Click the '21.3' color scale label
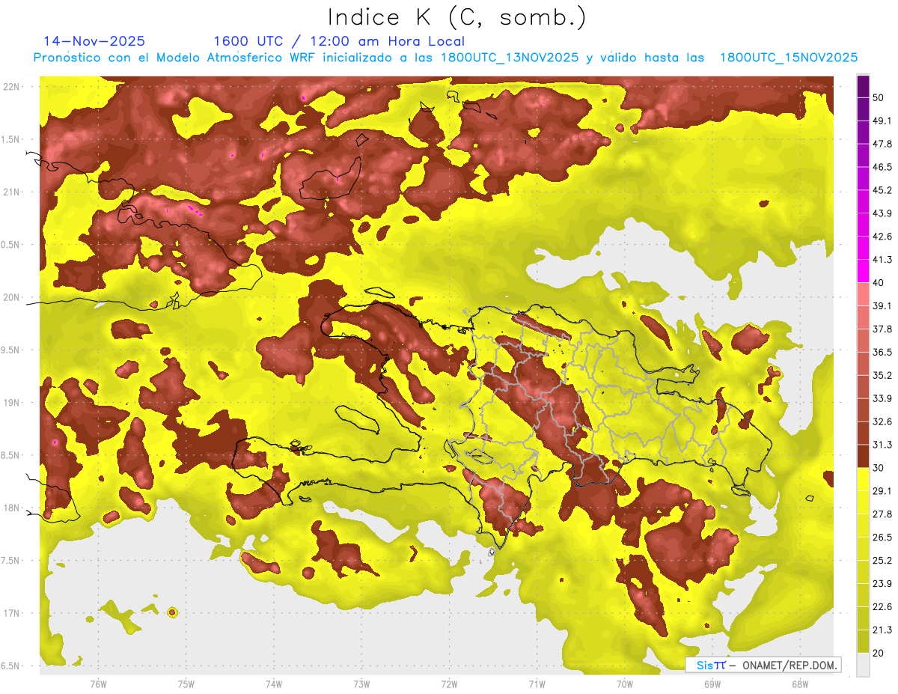Screen dimensions: 898x694 pyautogui.click(x=882, y=630)
